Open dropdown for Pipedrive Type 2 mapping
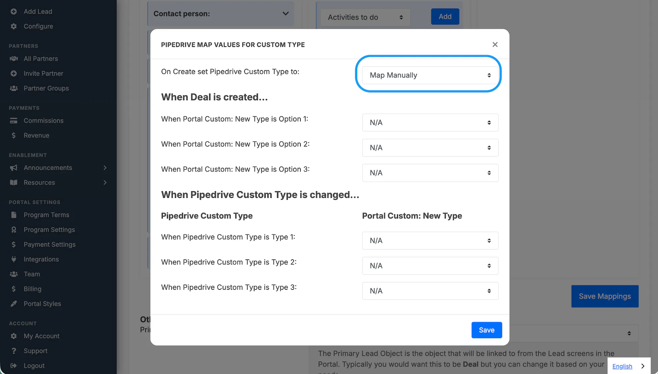Screen dimensions: 658x374 [430, 266]
